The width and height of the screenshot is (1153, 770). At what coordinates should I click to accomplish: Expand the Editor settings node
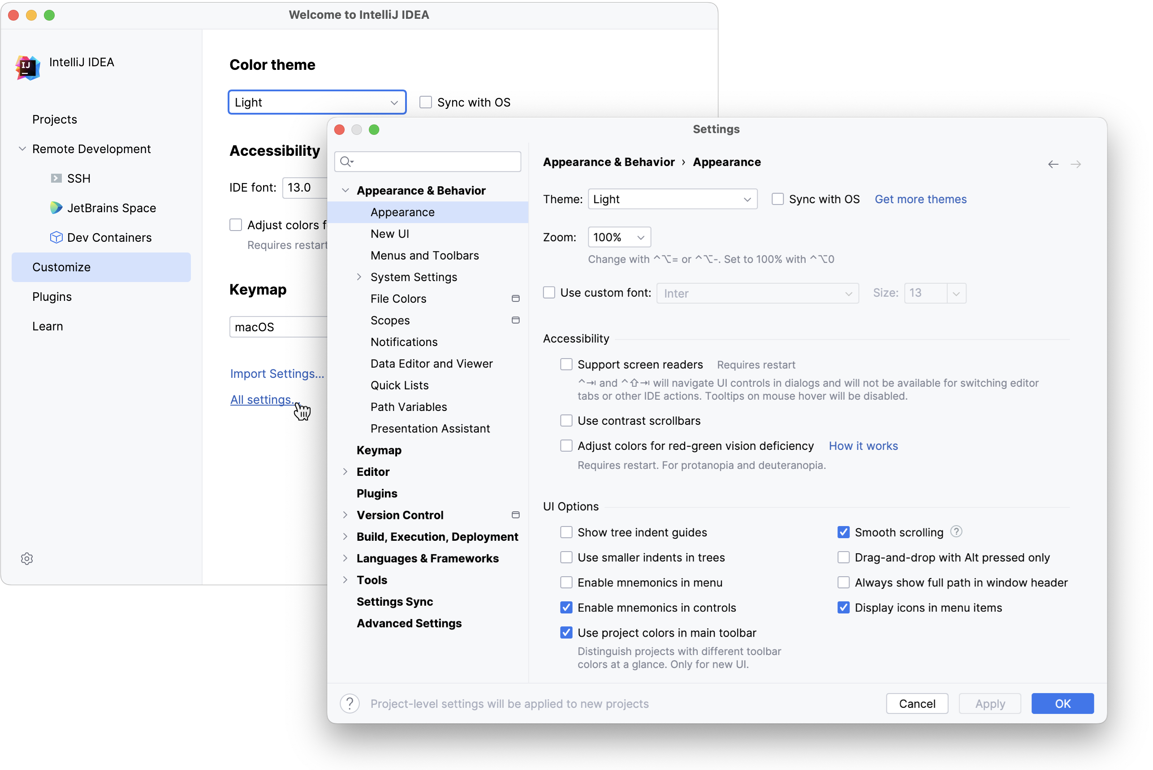pyautogui.click(x=345, y=472)
